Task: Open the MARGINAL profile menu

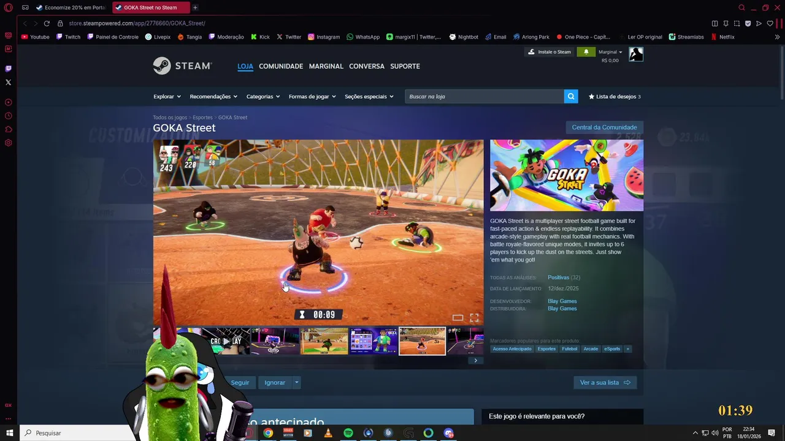Action: 326,66
